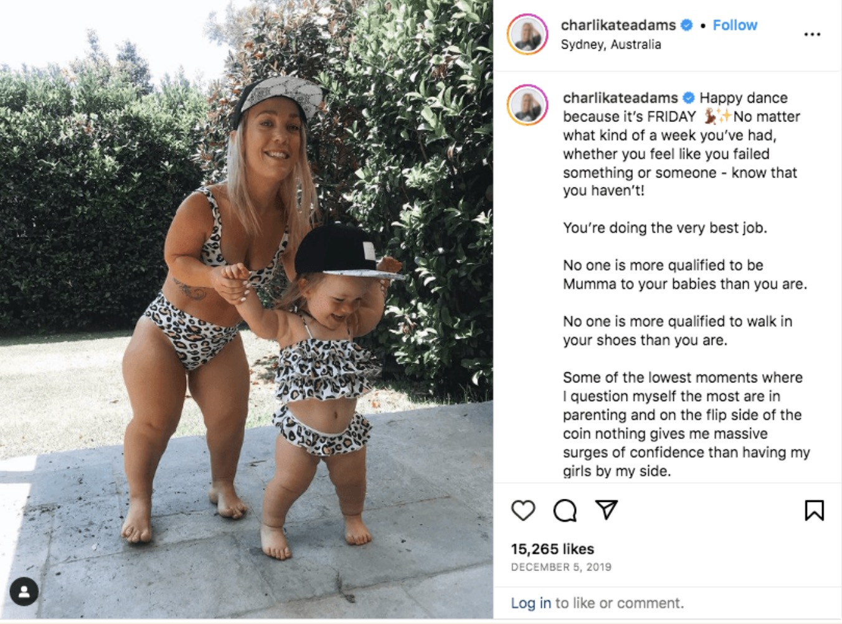Open the three-dot more options menu

click(812, 34)
